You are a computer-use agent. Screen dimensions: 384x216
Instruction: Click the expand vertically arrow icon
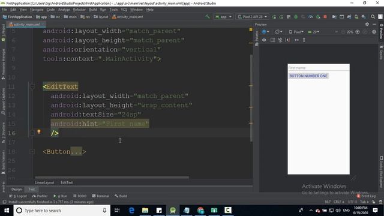pyautogui.click(x=304, y=40)
